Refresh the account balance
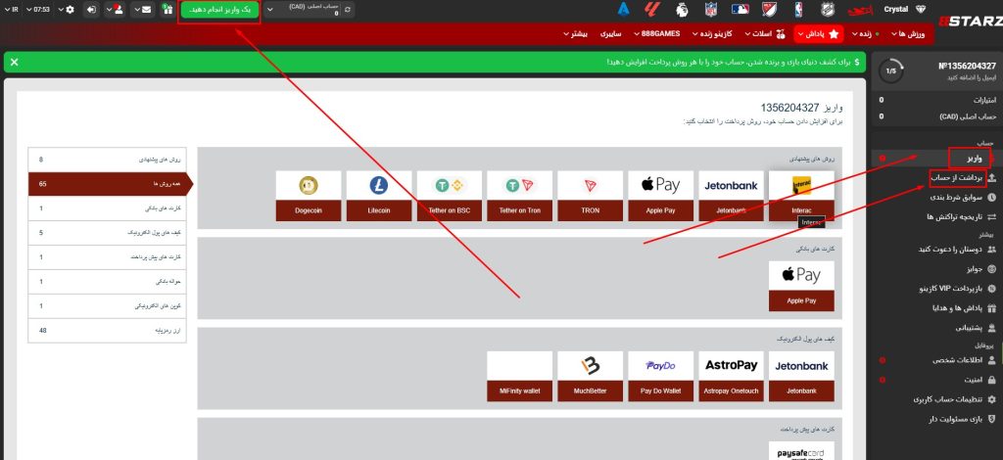 [x=347, y=10]
